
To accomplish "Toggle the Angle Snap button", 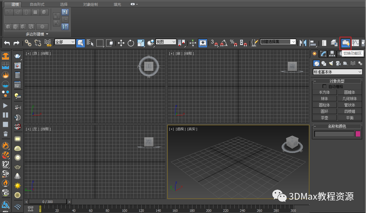I will [x=224, y=43].
